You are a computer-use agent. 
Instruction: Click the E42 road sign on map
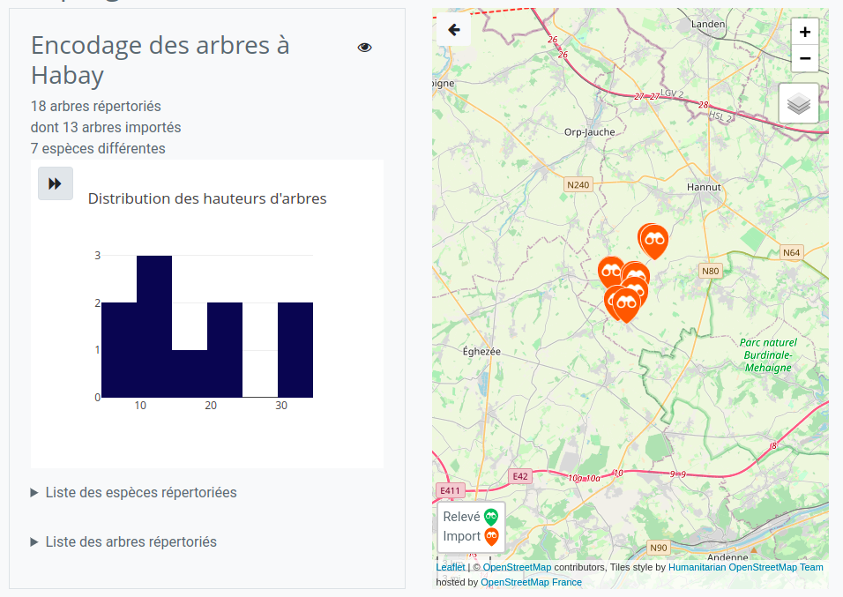[520, 476]
